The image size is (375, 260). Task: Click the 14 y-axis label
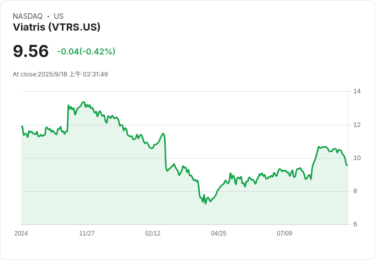pyautogui.click(x=357, y=91)
